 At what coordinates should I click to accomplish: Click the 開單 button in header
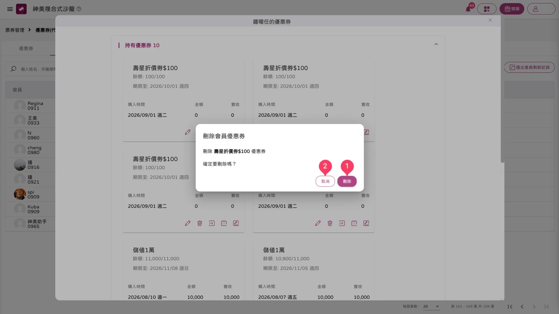pos(512,9)
